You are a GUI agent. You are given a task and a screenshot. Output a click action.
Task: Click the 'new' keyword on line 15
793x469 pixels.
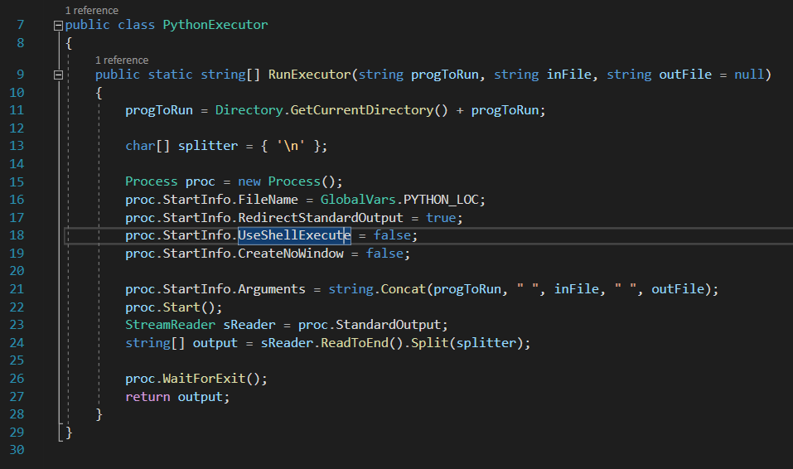point(249,181)
